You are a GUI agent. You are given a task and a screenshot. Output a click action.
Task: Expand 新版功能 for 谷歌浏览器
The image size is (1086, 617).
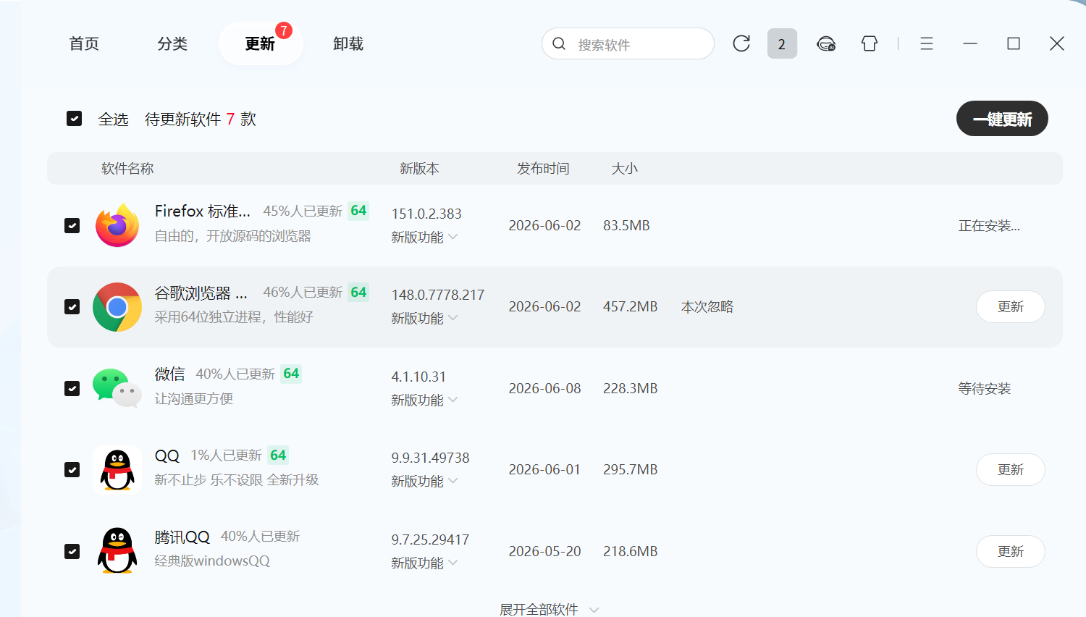pos(424,319)
